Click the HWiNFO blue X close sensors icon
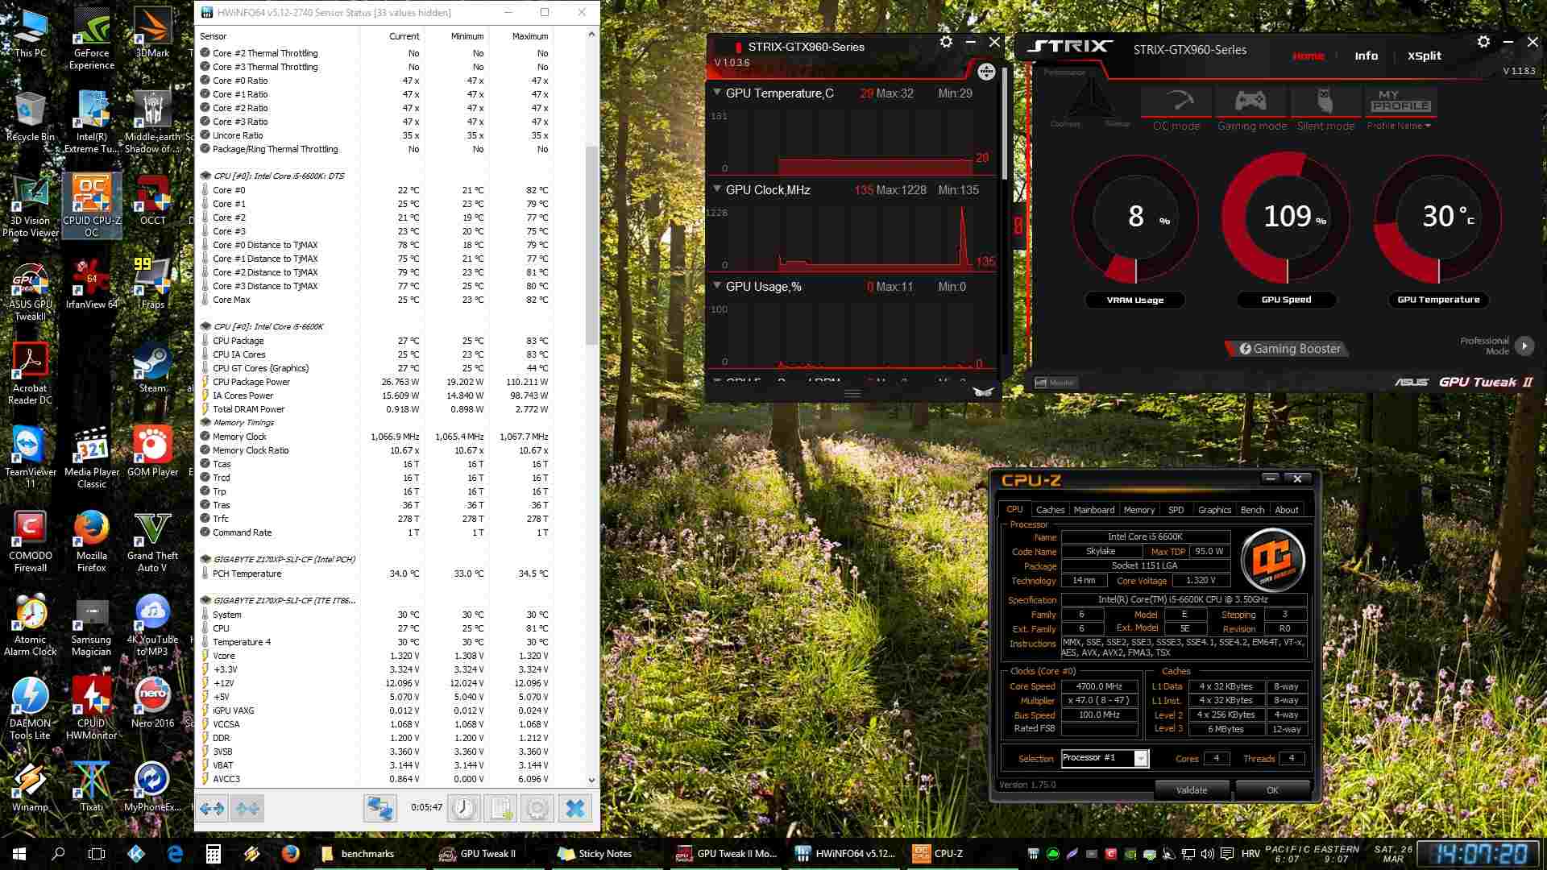This screenshot has width=1547, height=870. [575, 808]
